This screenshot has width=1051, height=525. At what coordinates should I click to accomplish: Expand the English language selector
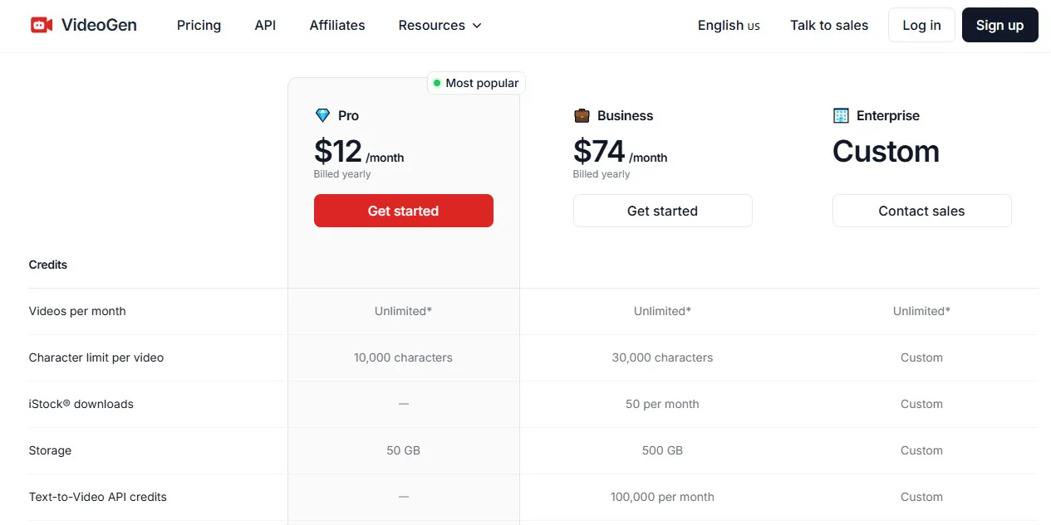click(x=728, y=26)
